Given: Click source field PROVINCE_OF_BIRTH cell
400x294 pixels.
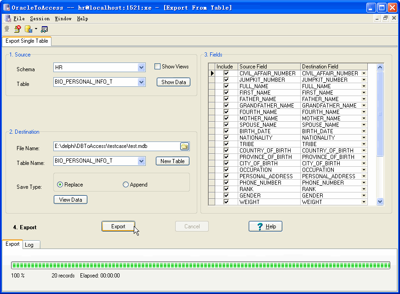Looking at the screenshot, I should coord(269,157).
